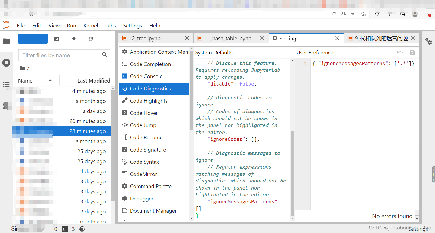Click into the User Preferences JSON editor line

(x=363, y=64)
